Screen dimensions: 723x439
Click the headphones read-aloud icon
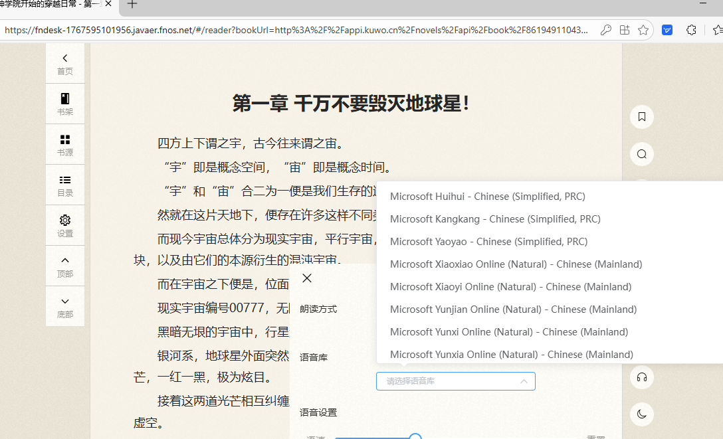click(x=642, y=378)
